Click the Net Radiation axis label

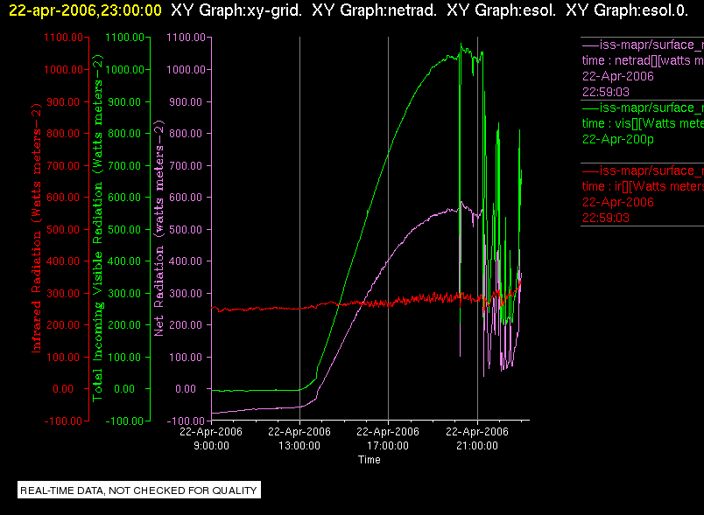159,228
